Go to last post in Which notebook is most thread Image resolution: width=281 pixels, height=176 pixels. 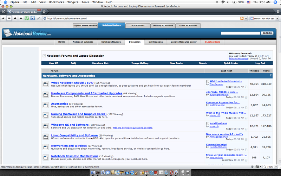coord(246,87)
